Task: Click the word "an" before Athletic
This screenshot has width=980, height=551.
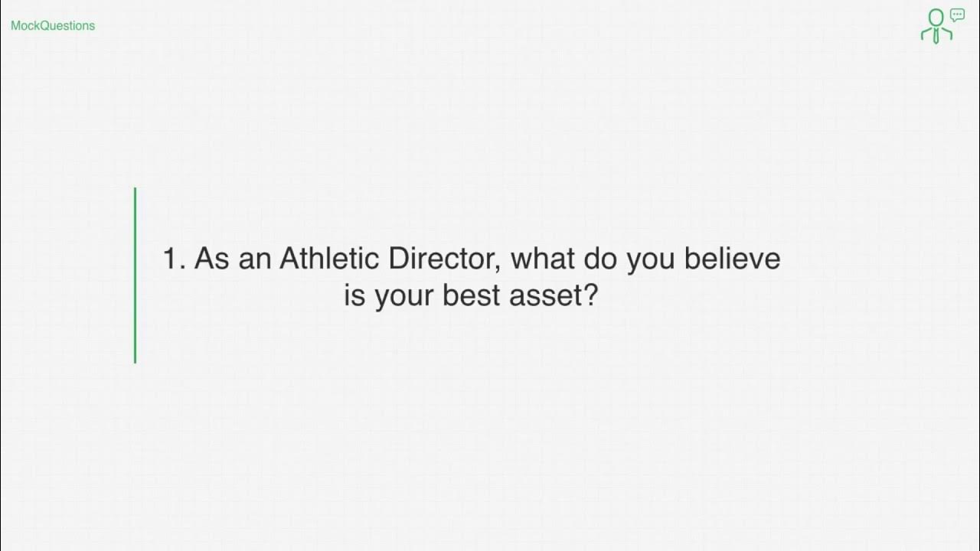Action: click(x=255, y=260)
